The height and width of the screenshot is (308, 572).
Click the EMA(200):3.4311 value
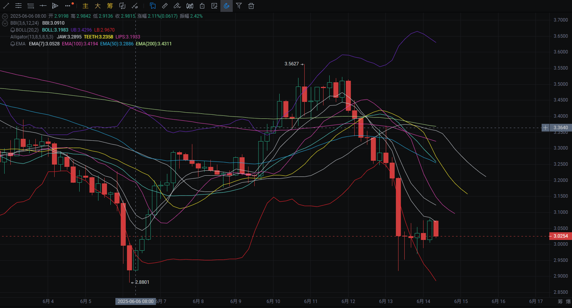154,44
